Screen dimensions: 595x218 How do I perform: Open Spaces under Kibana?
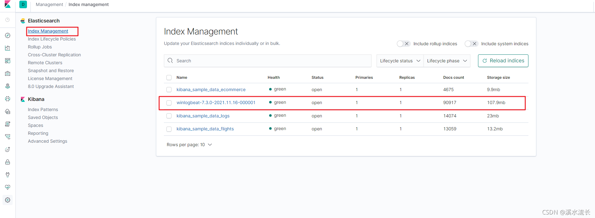point(36,125)
